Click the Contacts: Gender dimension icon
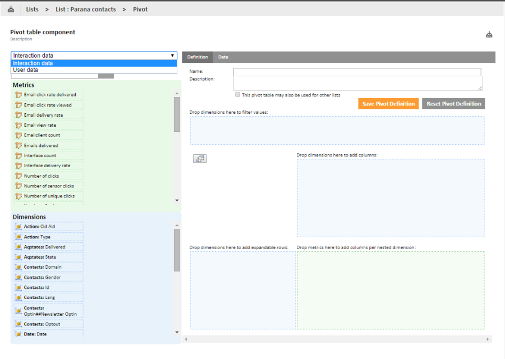 pos(19,277)
